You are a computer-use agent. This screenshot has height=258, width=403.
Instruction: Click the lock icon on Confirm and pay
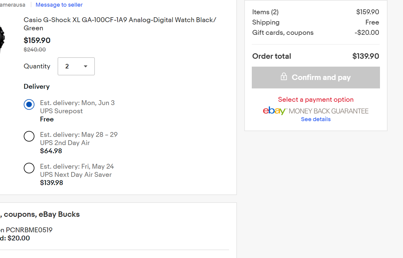284,76
